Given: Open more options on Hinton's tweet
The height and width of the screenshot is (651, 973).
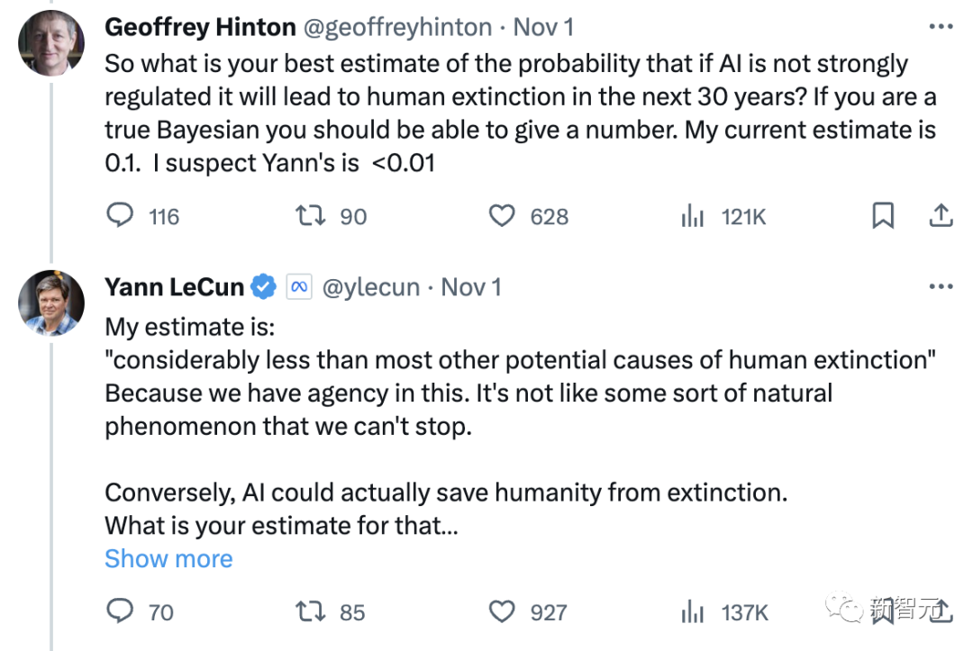Looking at the screenshot, I should (940, 27).
